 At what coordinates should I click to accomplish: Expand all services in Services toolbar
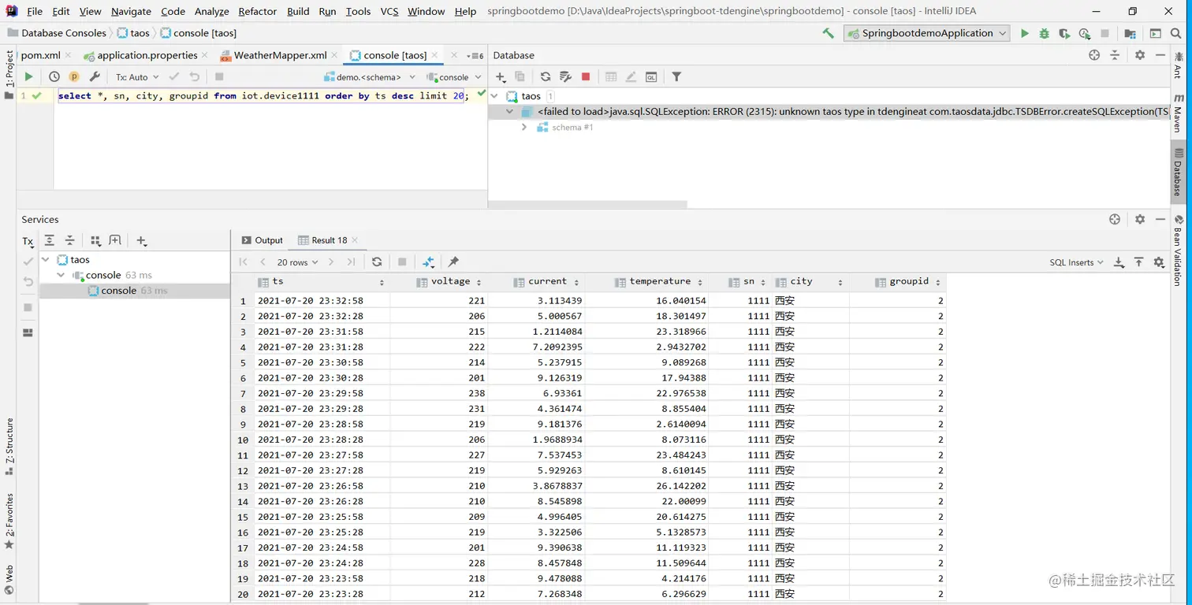tap(50, 240)
